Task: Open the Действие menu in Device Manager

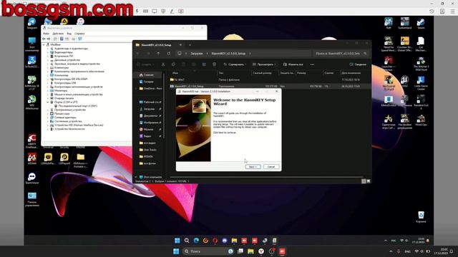Action: [x=58, y=34]
